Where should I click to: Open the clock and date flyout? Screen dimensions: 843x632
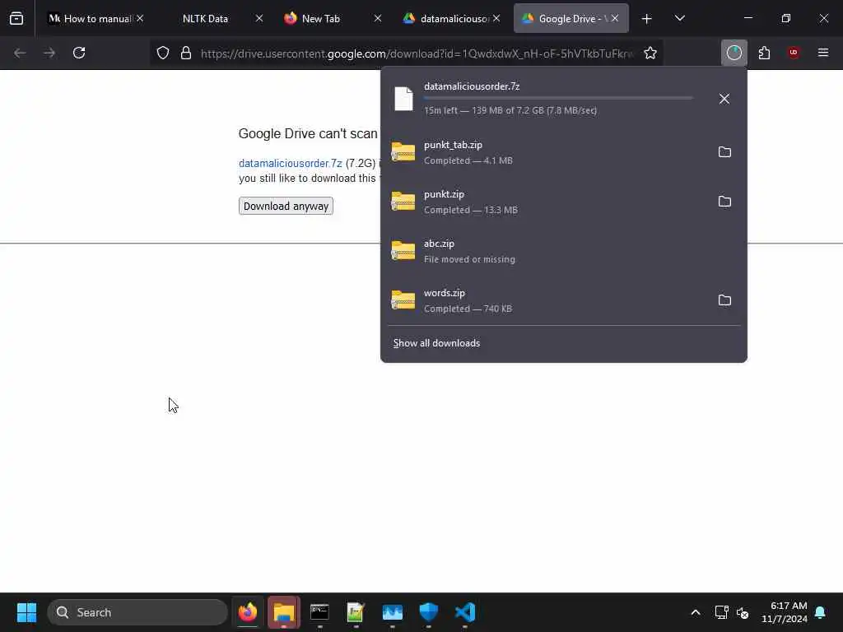[785, 612]
